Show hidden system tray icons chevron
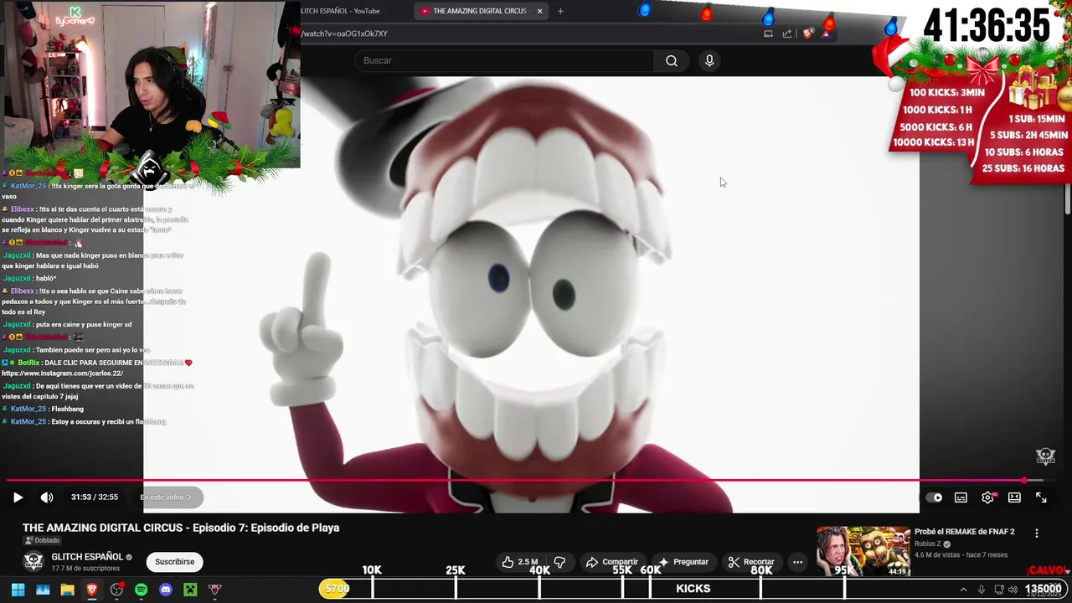The width and height of the screenshot is (1072, 603). pos(963,590)
